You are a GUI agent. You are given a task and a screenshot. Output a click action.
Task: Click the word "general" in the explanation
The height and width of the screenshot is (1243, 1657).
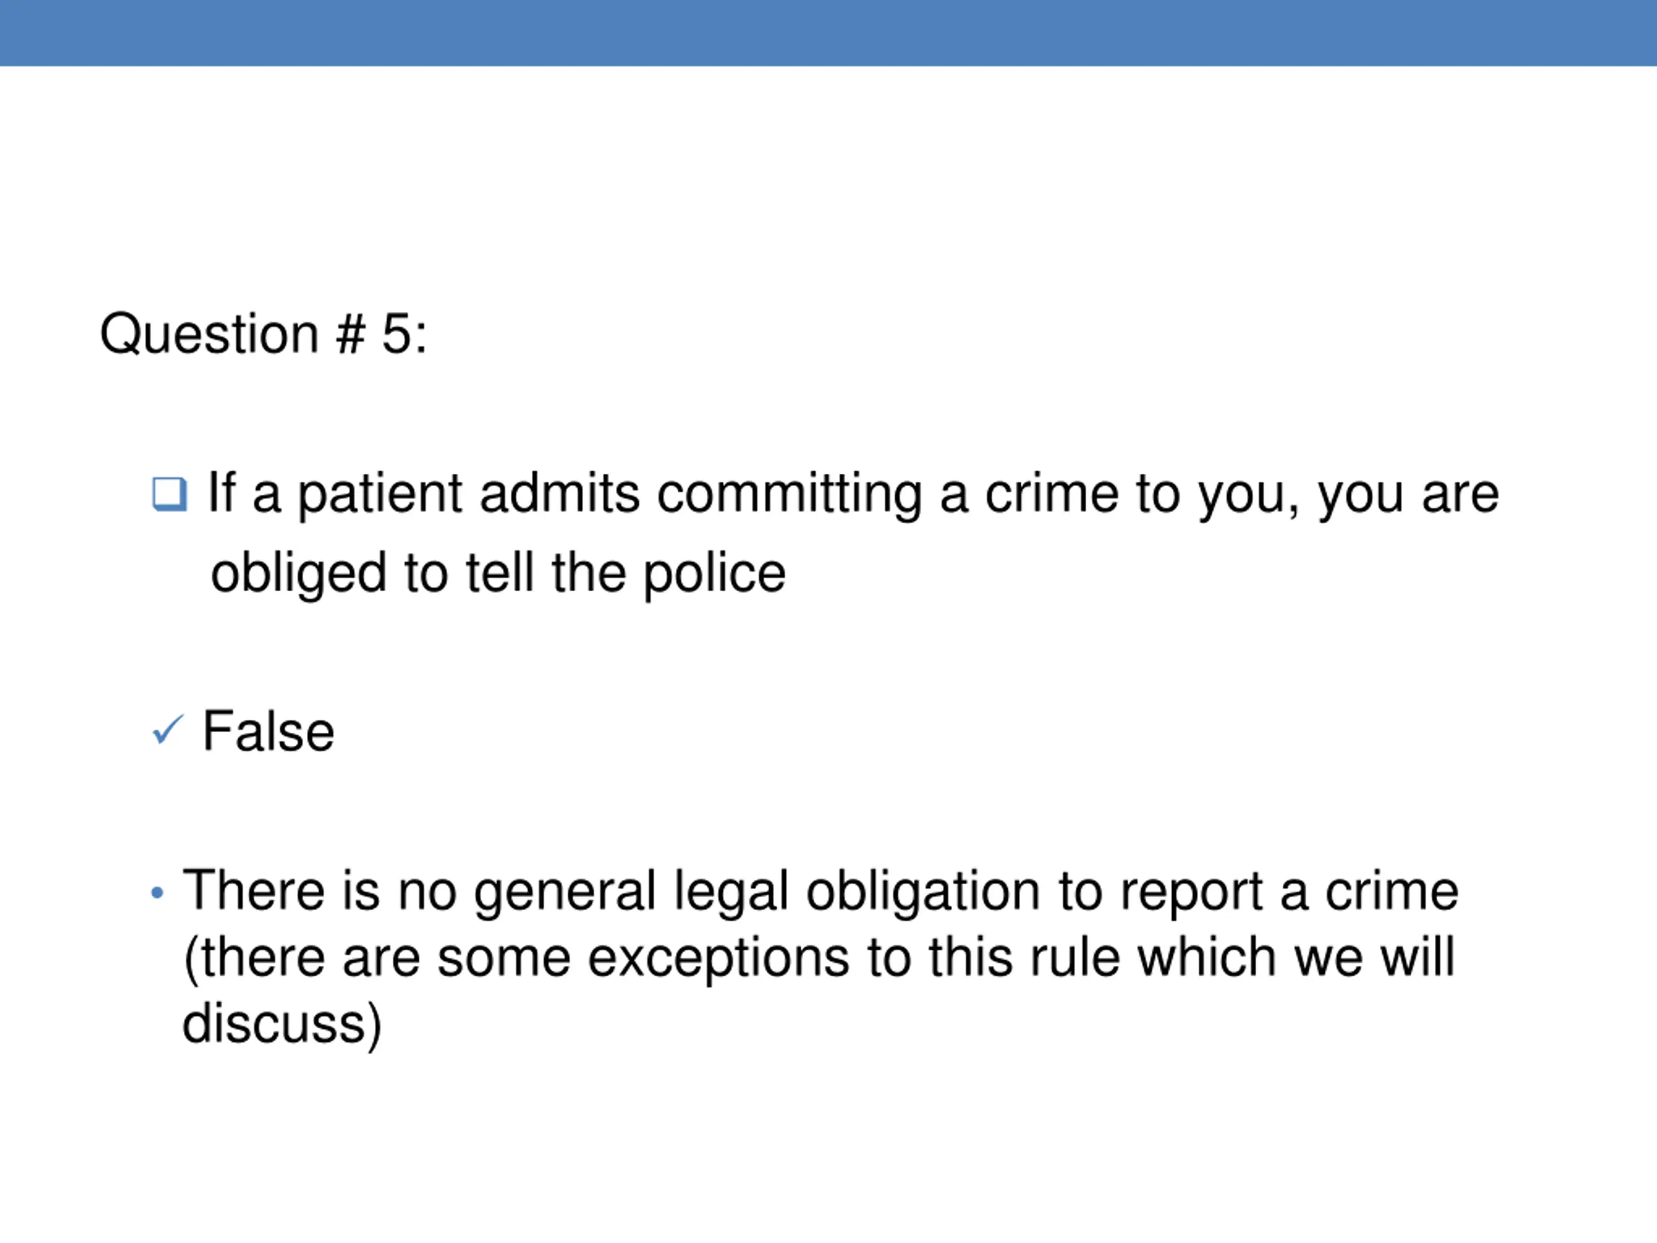point(565,891)
